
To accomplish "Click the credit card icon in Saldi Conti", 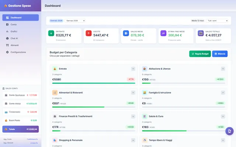I will pos(6,112).
